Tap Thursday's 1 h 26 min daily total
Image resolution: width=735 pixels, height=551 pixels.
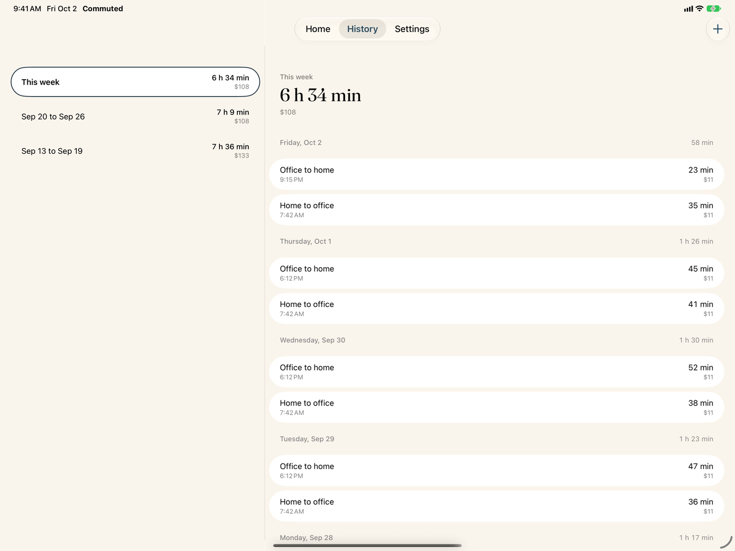tap(696, 241)
